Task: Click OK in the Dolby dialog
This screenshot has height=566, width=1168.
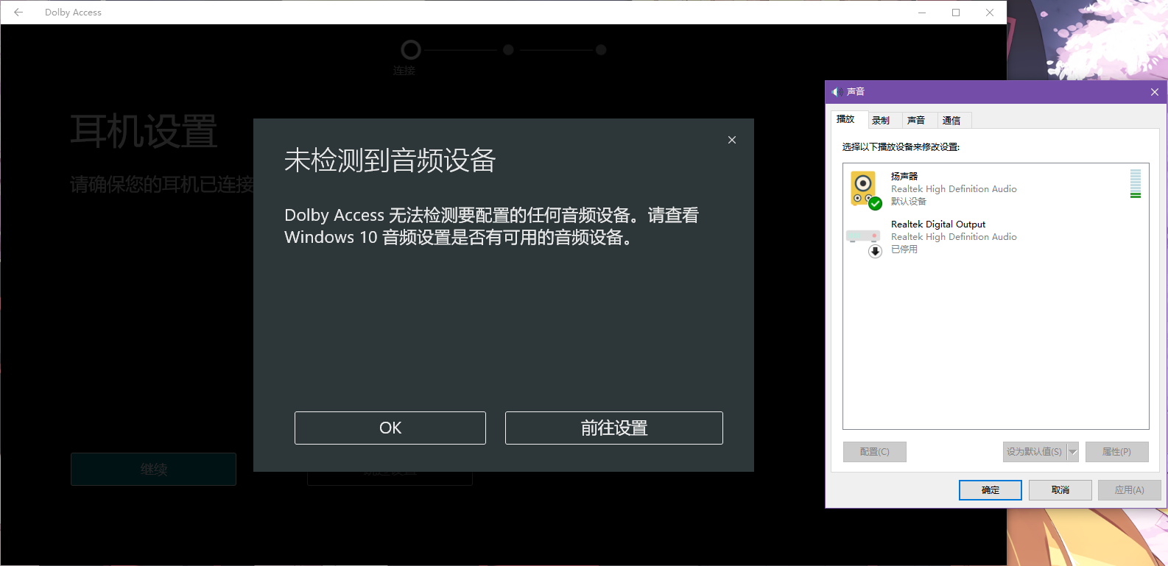Action: point(390,428)
